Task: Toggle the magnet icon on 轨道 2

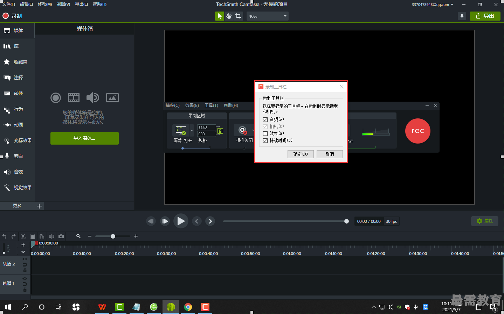Action: pyautogui.click(x=25, y=265)
